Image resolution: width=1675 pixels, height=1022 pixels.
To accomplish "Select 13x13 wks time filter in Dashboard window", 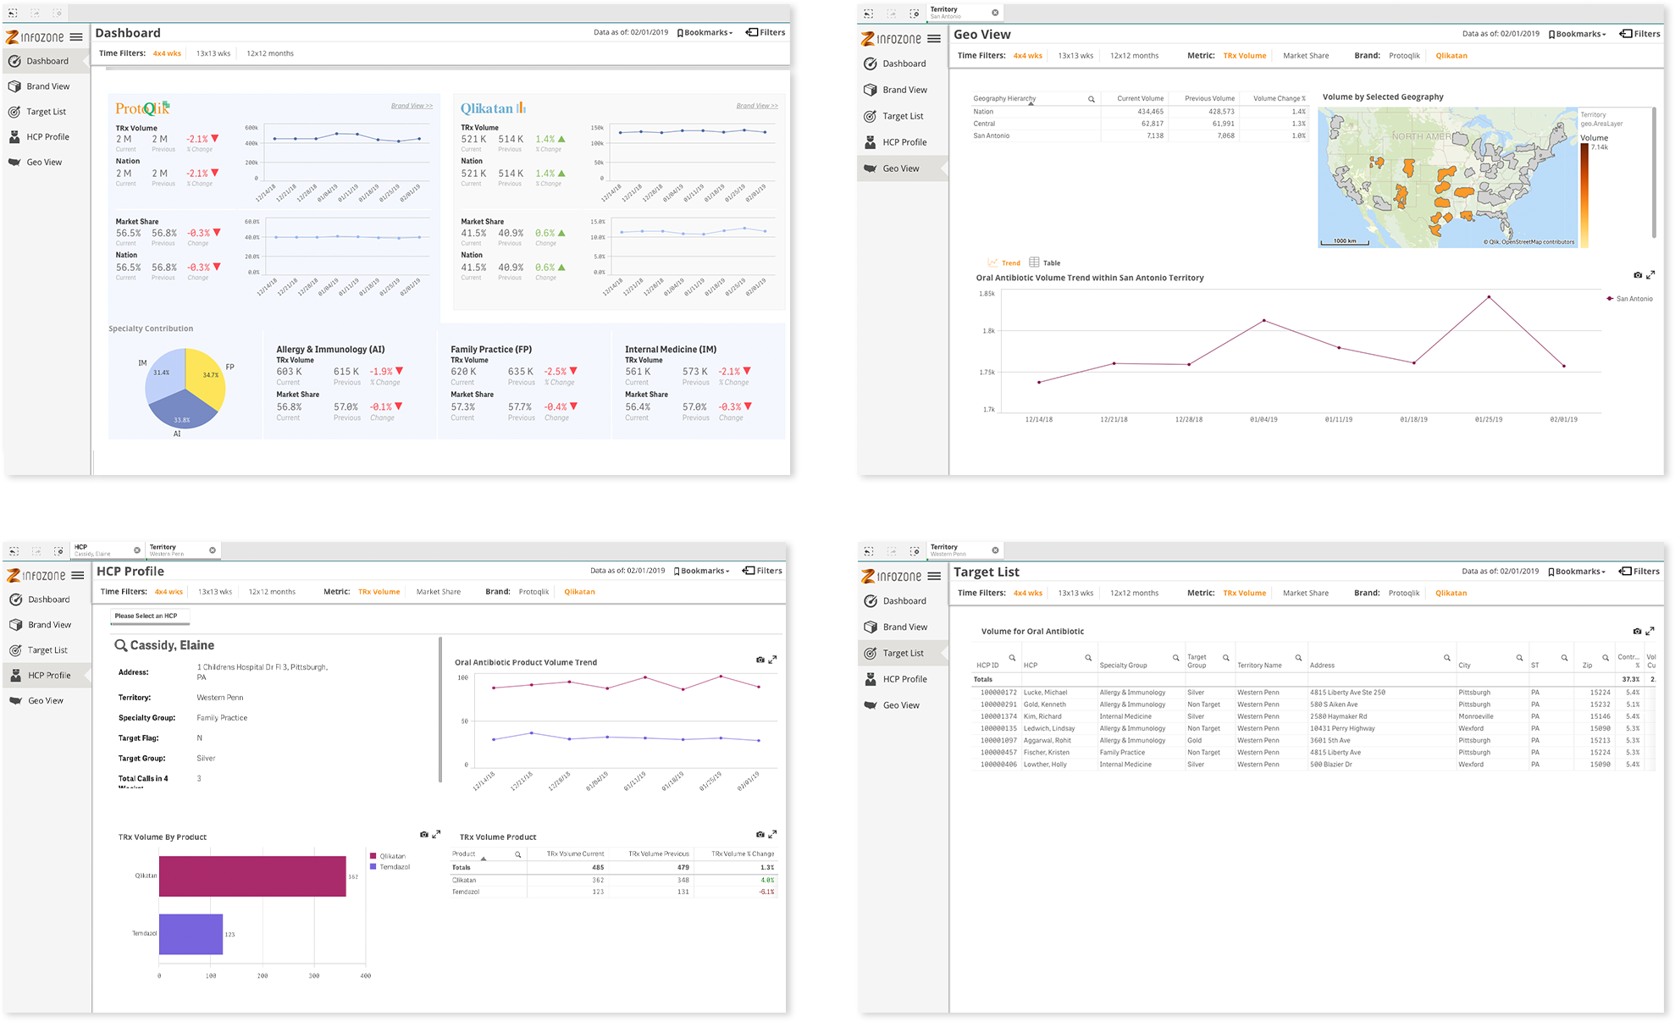I will tap(213, 53).
